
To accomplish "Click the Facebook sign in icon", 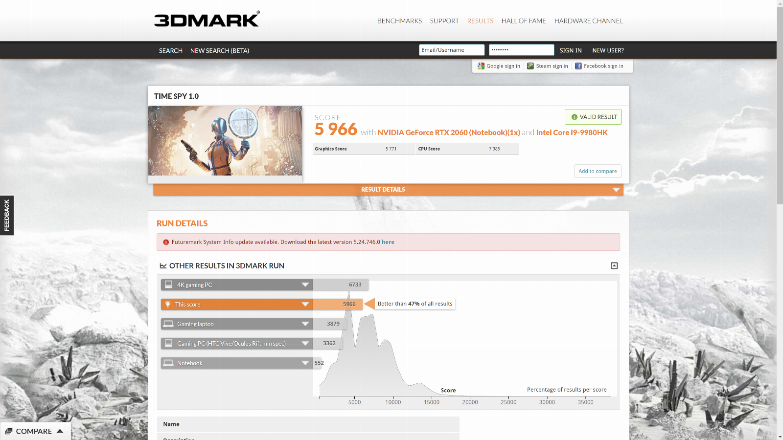I will [x=578, y=66].
